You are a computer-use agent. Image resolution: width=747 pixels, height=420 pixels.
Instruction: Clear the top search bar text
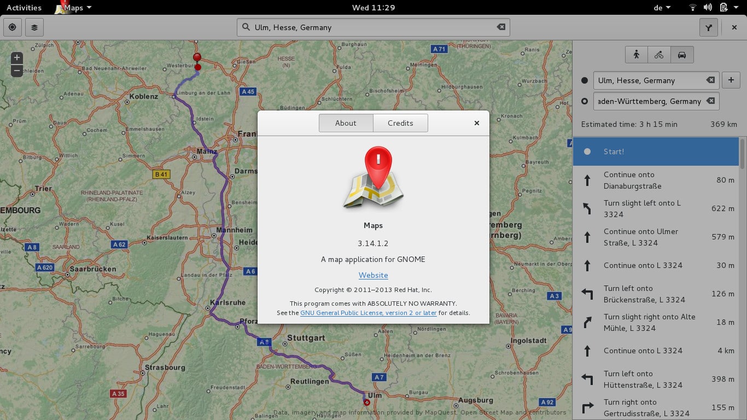coord(501,27)
